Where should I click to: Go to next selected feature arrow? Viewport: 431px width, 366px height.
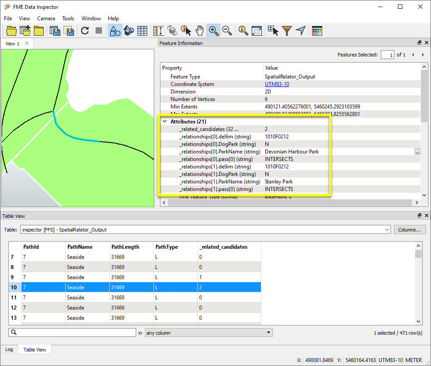(x=423, y=55)
